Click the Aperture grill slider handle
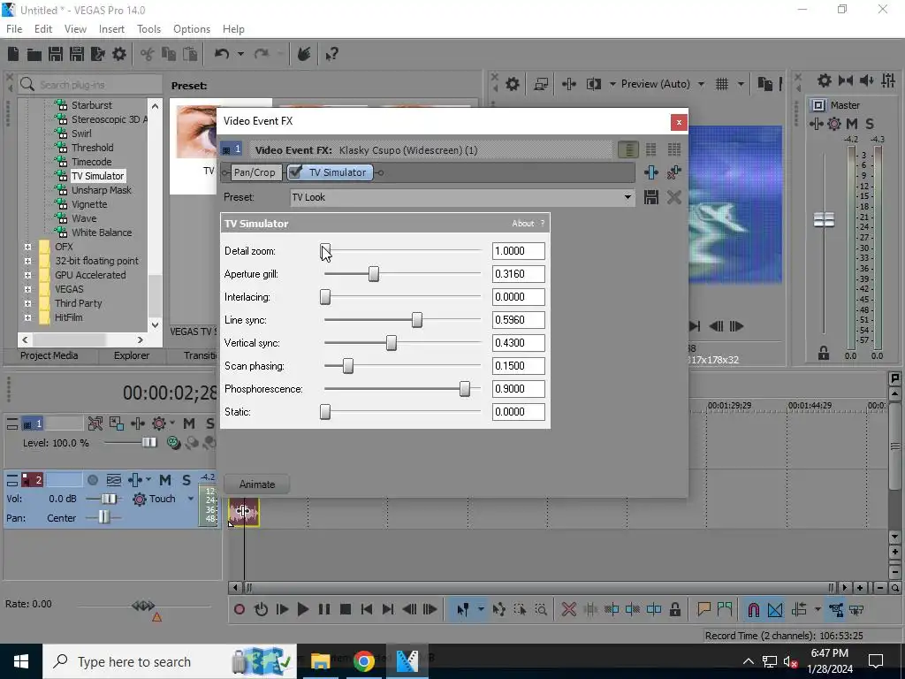This screenshot has width=905, height=679. pyautogui.click(x=374, y=274)
